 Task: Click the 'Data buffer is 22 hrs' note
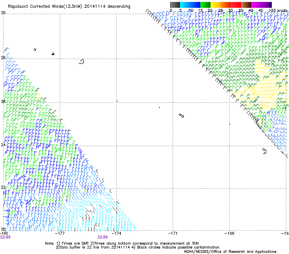click(137, 247)
